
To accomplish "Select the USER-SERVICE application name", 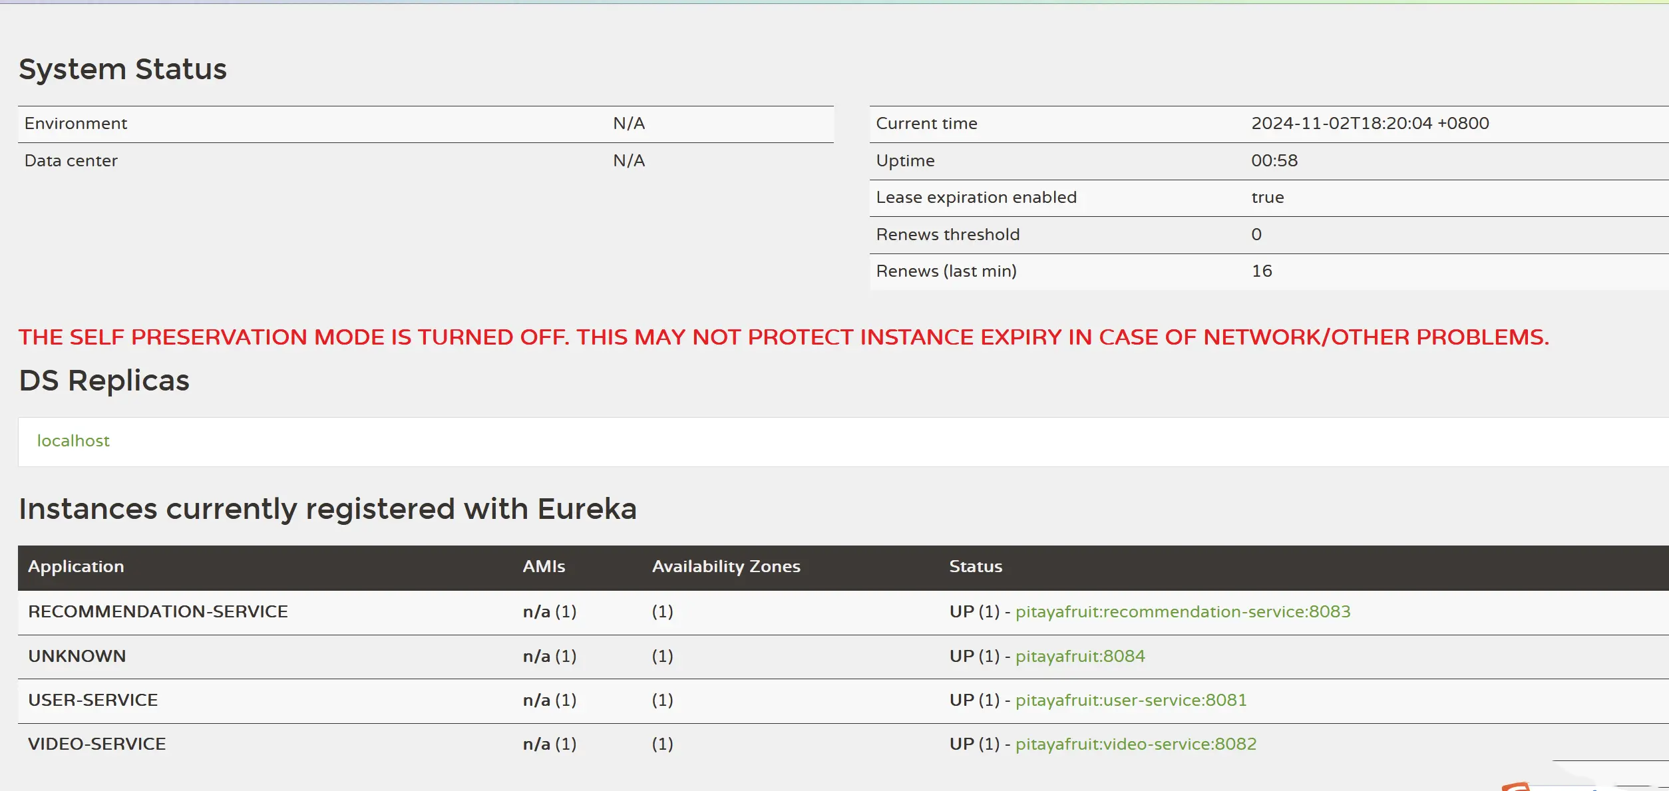I will tap(93, 701).
